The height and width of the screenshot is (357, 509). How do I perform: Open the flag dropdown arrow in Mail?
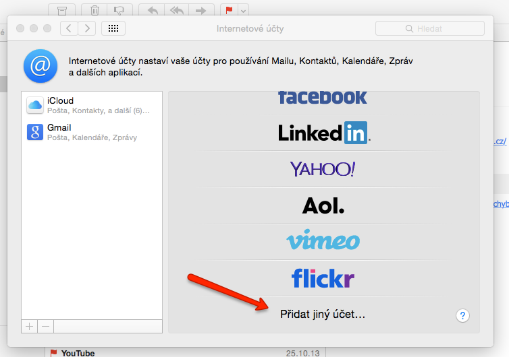point(244,11)
